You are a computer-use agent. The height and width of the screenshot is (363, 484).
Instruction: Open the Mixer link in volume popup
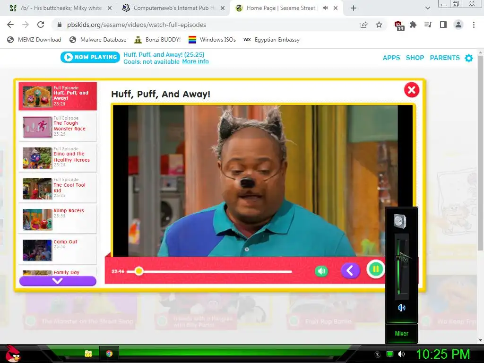(x=402, y=333)
